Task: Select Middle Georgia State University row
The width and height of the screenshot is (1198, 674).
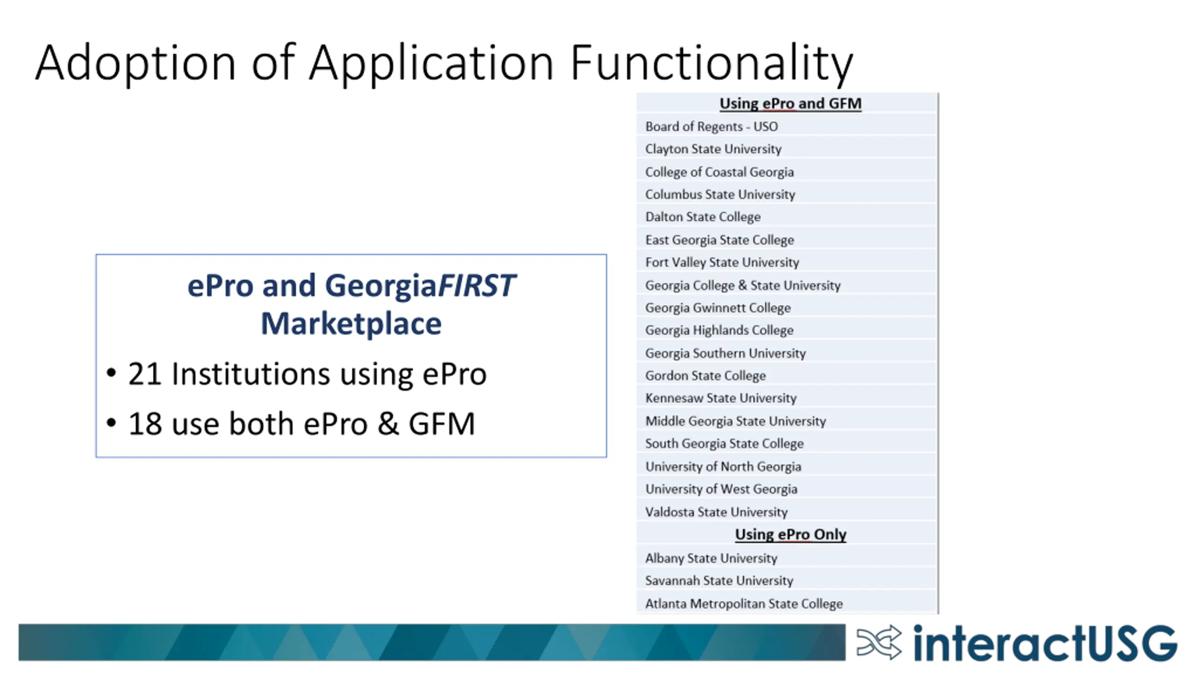Action: [735, 421]
